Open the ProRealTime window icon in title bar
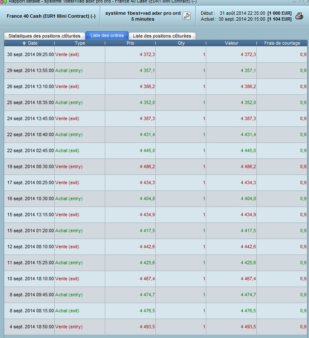The width and height of the screenshot is (309, 338). (3, 2)
